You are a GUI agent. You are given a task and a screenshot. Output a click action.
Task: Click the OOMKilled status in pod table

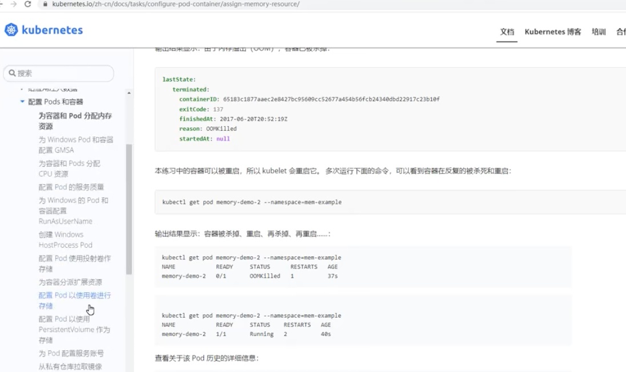click(x=265, y=276)
